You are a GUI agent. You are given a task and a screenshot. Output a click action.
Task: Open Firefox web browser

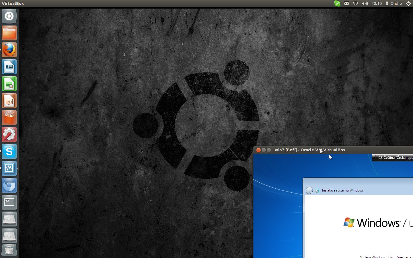pos(9,50)
